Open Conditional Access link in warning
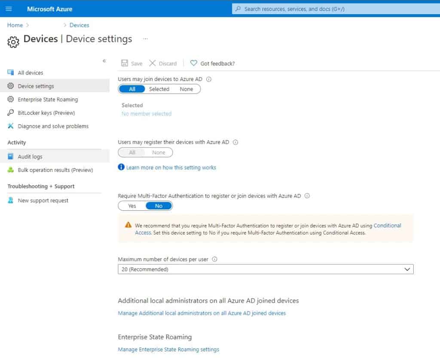440x363 pixels. point(387,225)
